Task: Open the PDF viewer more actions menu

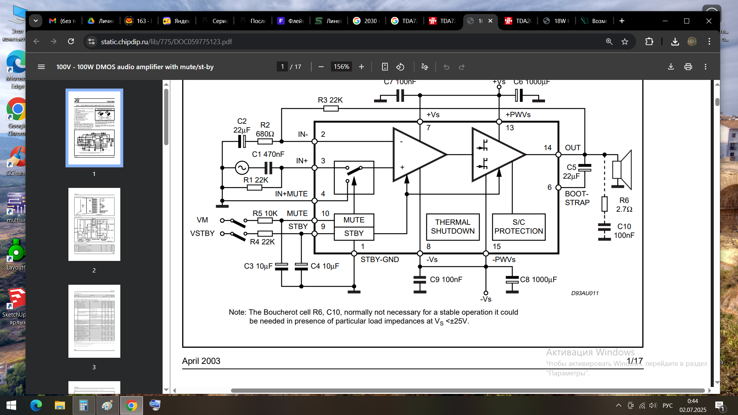Action: click(705, 67)
